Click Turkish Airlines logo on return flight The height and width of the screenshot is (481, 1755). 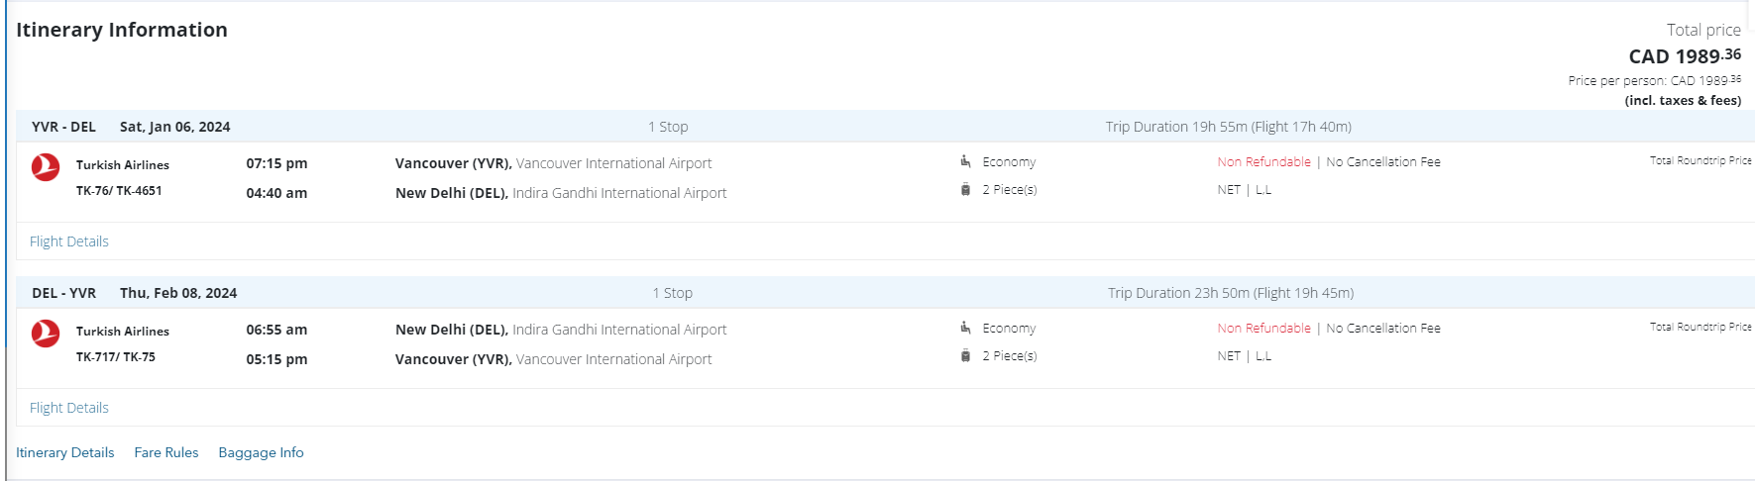click(46, 334)
